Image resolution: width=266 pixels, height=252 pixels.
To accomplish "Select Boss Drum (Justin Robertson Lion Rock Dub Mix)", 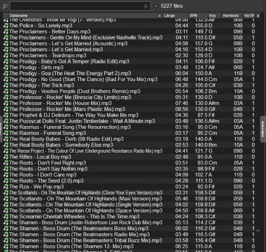I will coord(130,223).
